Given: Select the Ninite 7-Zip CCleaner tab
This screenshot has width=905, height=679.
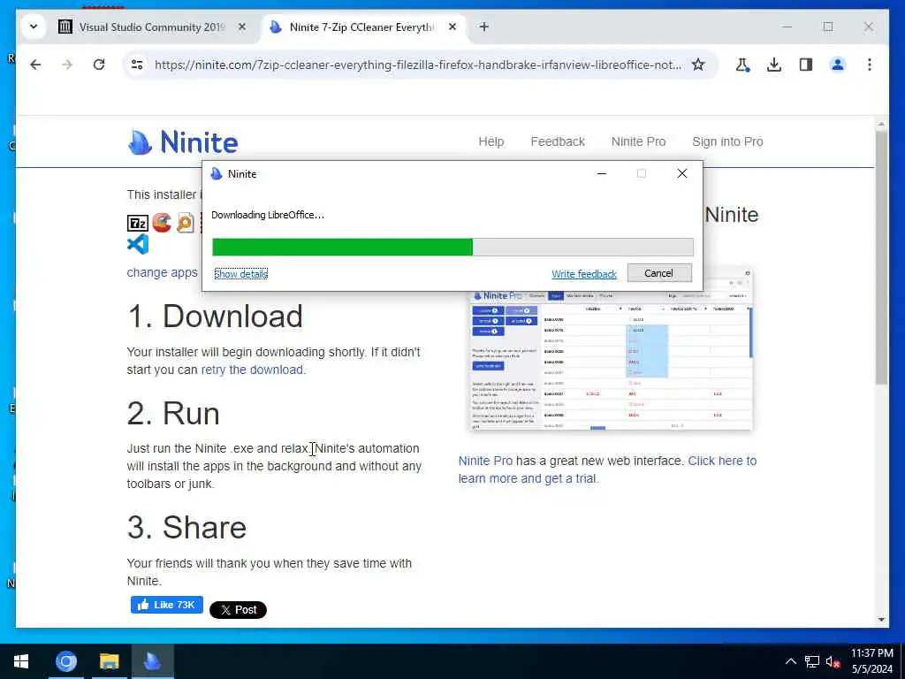Looking at the screenshot, I should (361, 27).
